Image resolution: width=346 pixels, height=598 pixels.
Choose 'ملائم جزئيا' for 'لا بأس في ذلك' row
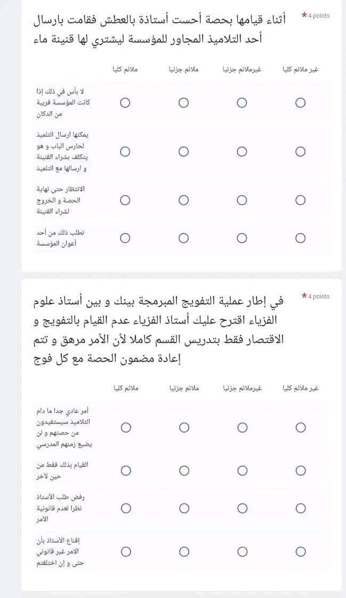[184, 103]
